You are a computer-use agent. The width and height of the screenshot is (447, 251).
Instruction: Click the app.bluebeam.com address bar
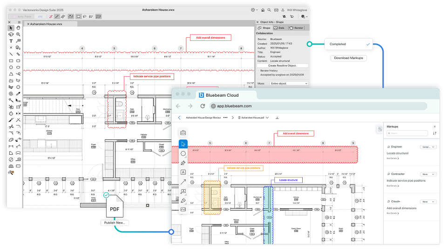[x=318, y=106]
